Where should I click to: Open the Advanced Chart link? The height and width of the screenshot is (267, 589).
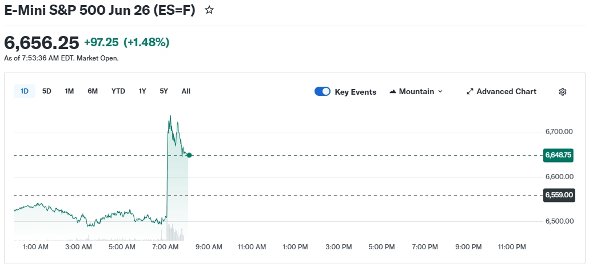point(506,91)
